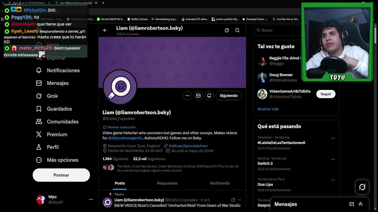Click the Buscar search field

pyautogui.click(x=278, y=30)
